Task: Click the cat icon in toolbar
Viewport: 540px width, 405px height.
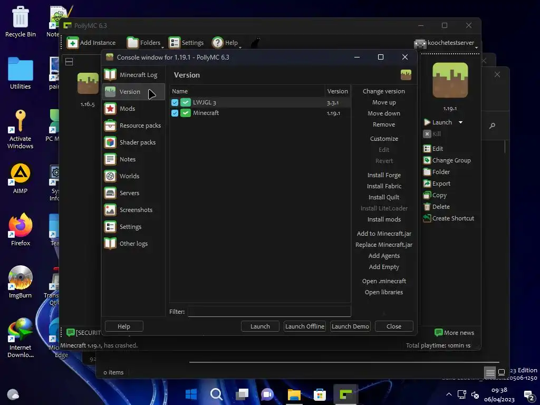Action: [x=255, y=43]
